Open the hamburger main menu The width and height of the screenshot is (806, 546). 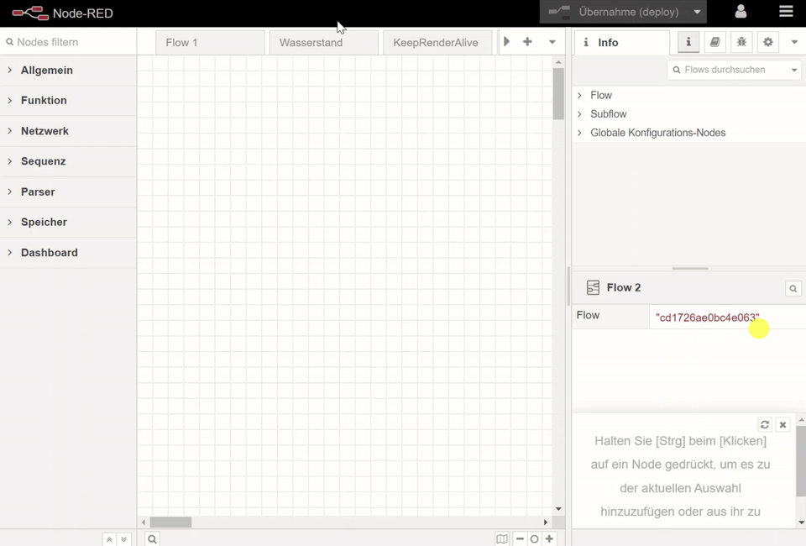[x=786, y=12]
